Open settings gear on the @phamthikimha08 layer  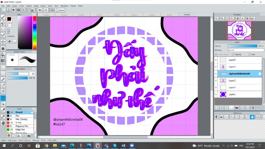(x=260, y=74)
